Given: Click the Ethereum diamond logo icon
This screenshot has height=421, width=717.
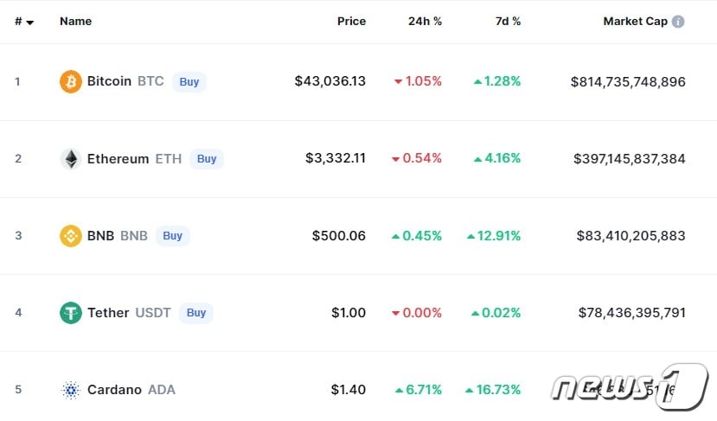Looking at the screenshot, I should pos(70,159).
